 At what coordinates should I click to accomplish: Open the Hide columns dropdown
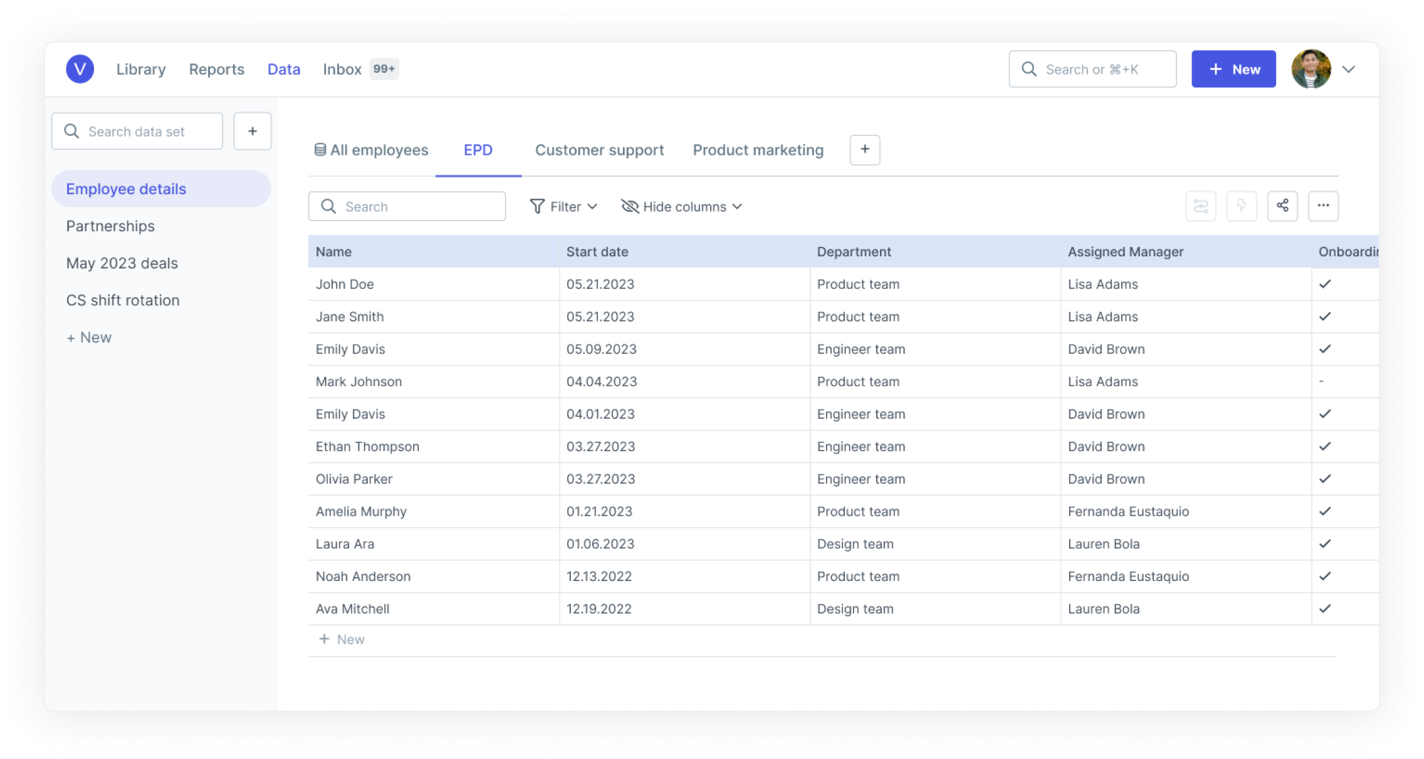[x=682, y=207]
